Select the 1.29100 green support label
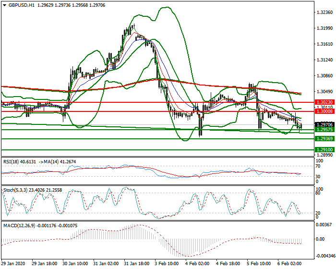The width and height of the screenshot is (336, 269). pos(324,150)
